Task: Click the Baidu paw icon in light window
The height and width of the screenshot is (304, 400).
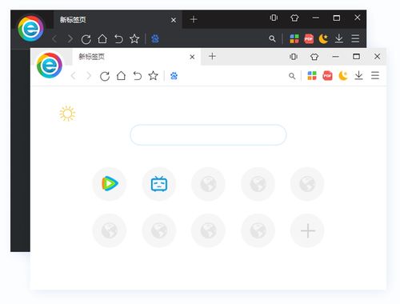Action: 174,76
